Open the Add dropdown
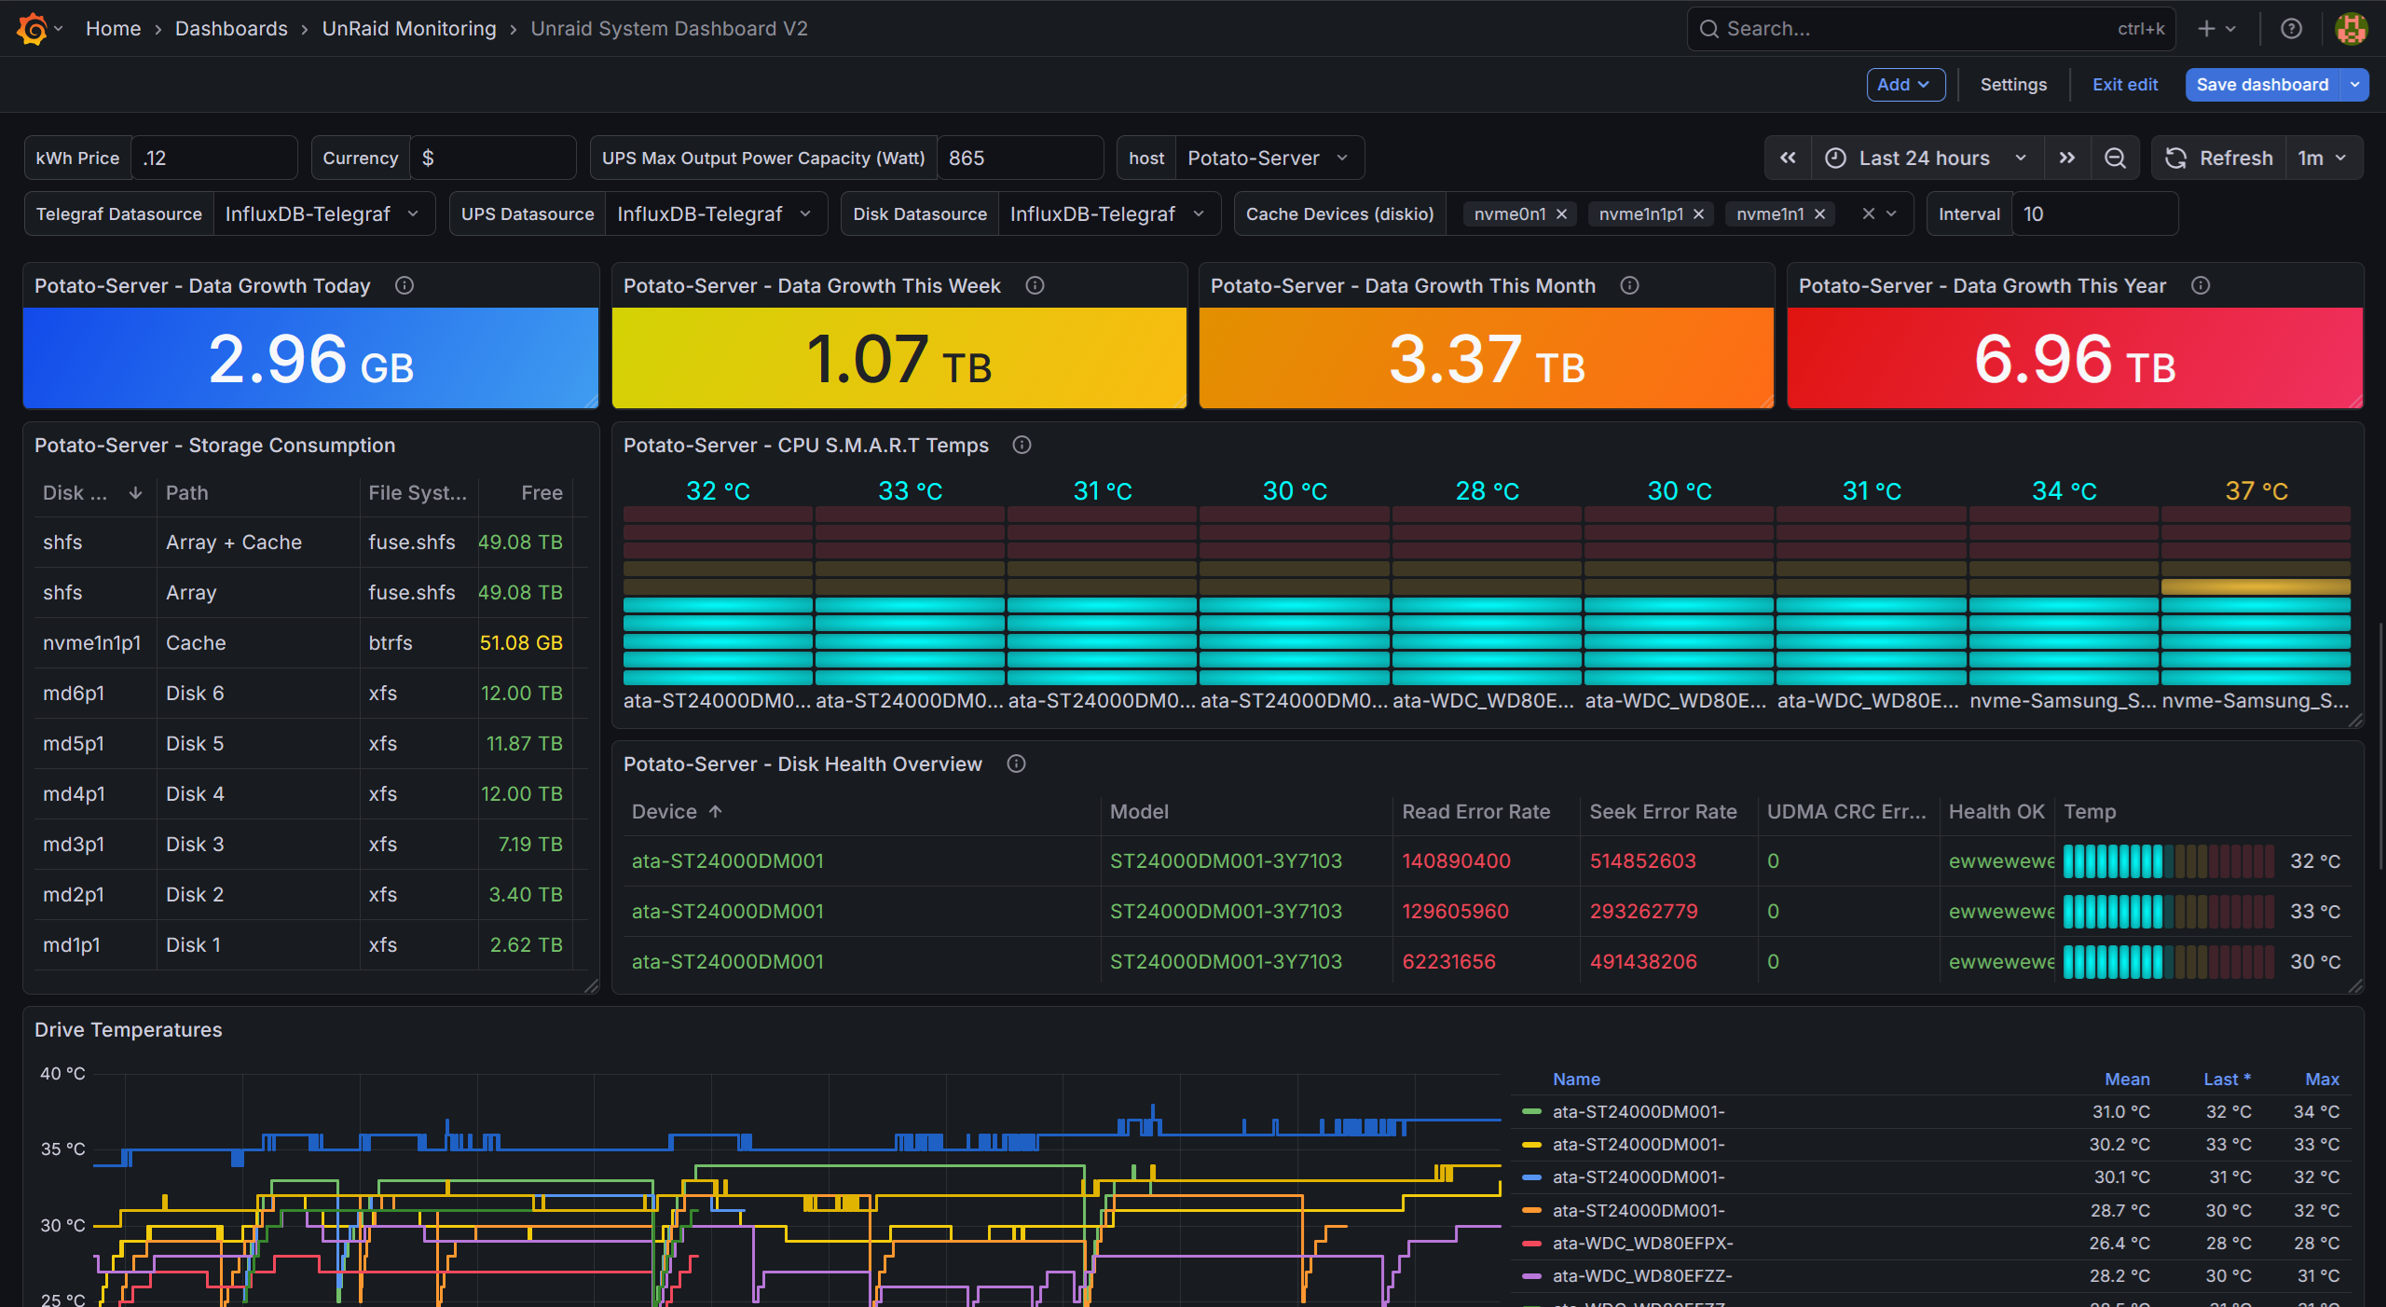The width and height of the screenshot is (2386, 1307). pos(1905,85)
